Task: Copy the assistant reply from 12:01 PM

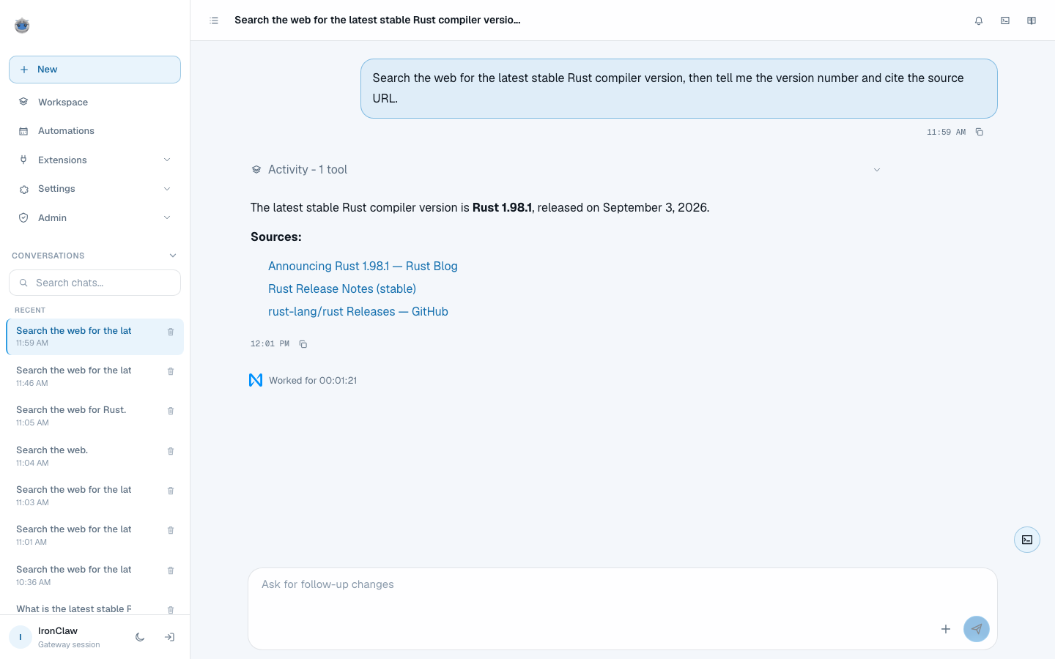Action: point(303,344)
